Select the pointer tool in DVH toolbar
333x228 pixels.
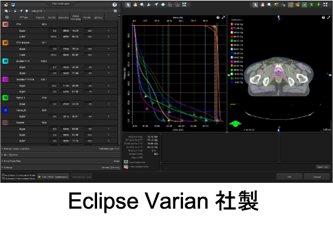click(x=128, y=5)
